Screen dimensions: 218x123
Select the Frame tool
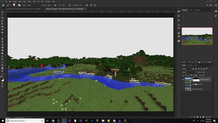click(2, 27)
